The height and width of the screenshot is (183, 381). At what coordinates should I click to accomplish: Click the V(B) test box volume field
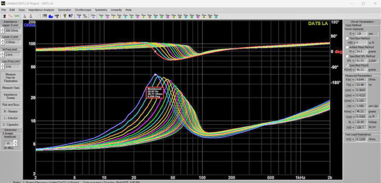361,42
